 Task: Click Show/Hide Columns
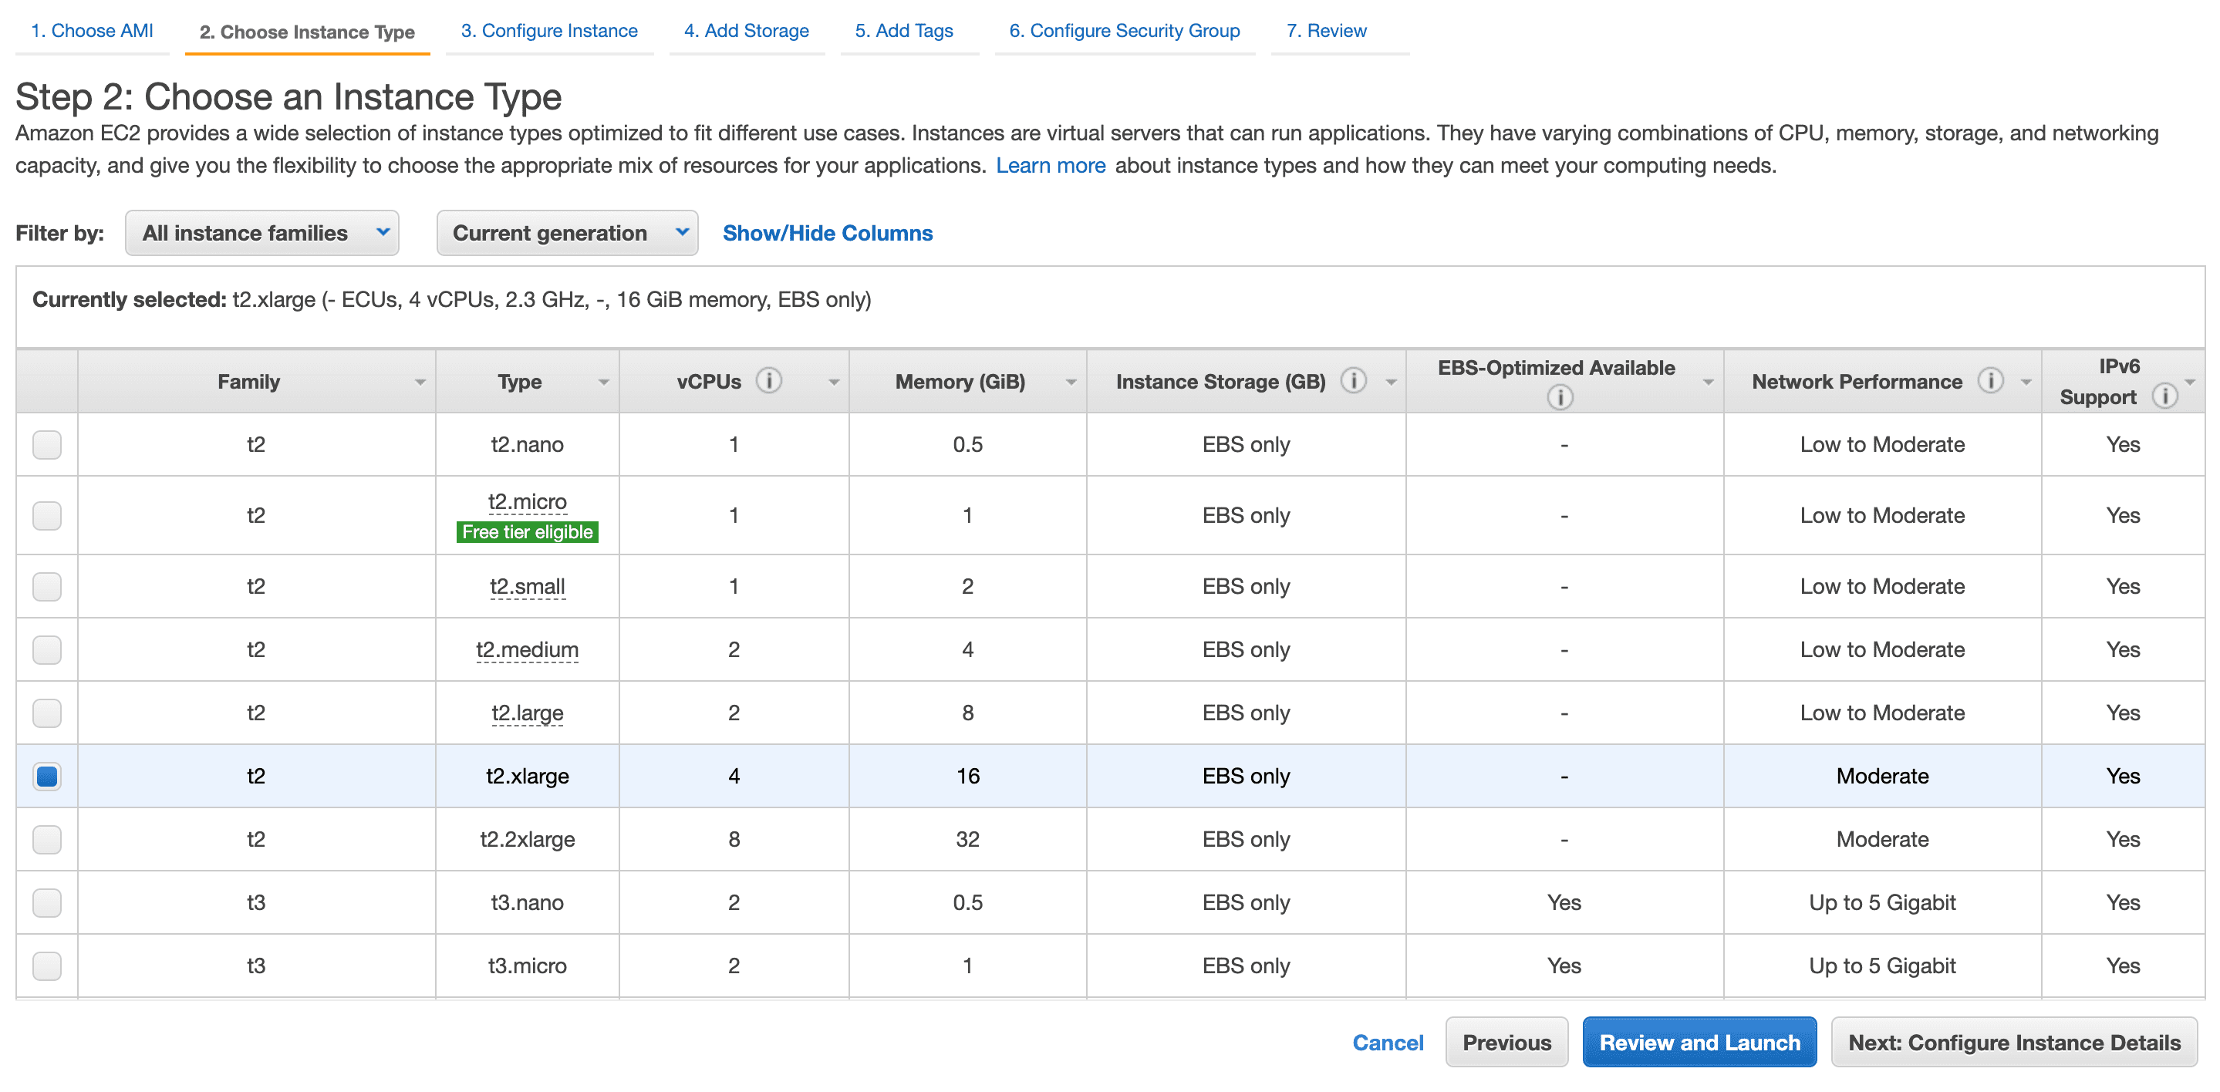pyautogui.click(x=826, y=232)
